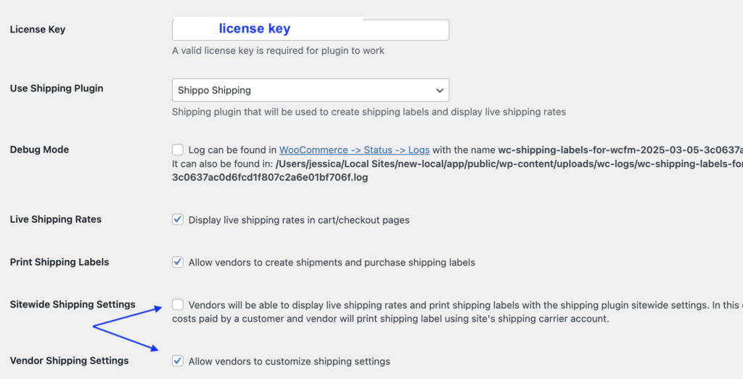This screenshot has height=379, width=743.
Task: Uncheck the Live Shipping Rates checkbox
Action: click(x=178, y=219)
